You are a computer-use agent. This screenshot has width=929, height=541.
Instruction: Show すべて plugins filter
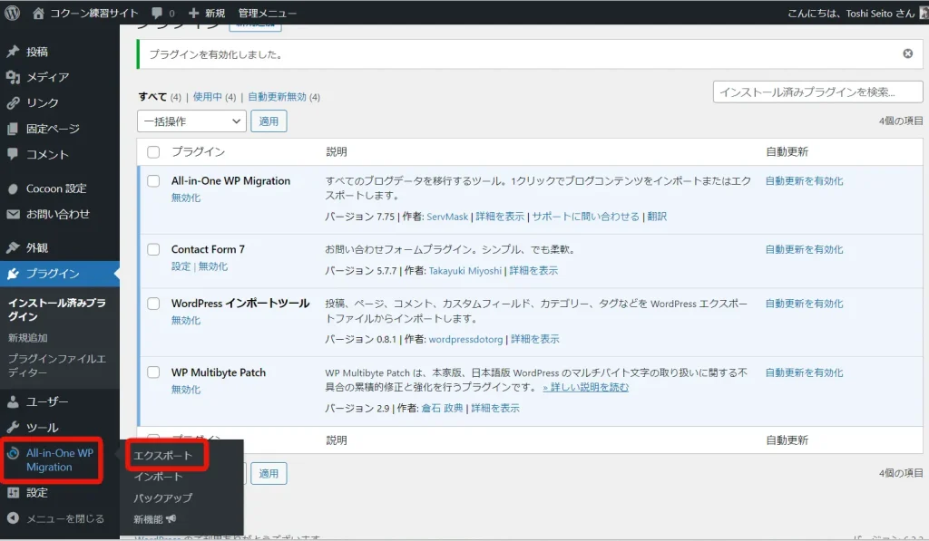[152, 97]
